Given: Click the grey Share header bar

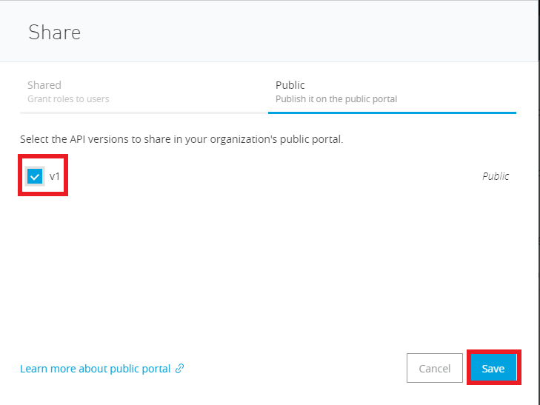Looking at the screenshot, I should (296, 32).
